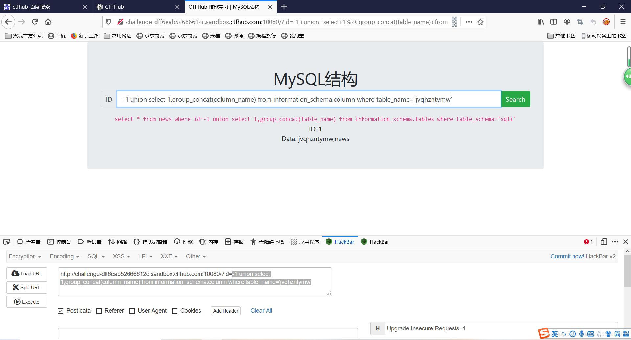Focus the HackBar URL textarea
Viewport: 631px width, 340px height.
(x=195, y=282)
